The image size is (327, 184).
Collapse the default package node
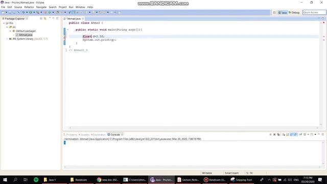click(10, 31)
